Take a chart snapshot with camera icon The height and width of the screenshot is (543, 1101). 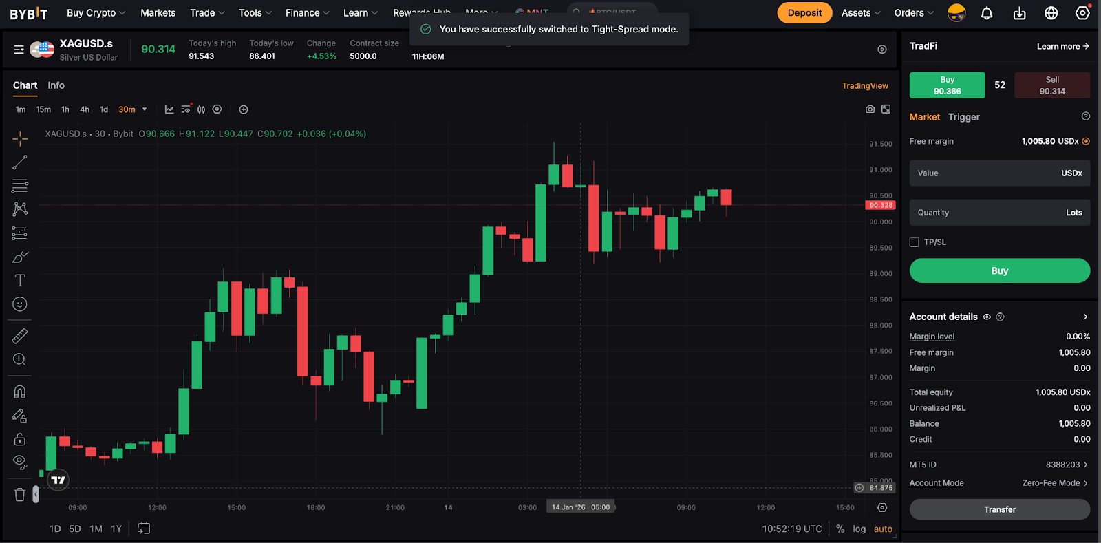click(870, 109)
